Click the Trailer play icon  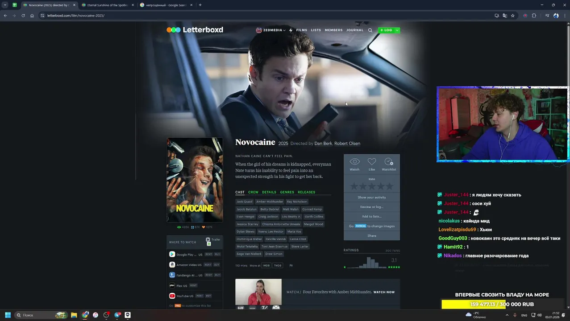point(208,239)
